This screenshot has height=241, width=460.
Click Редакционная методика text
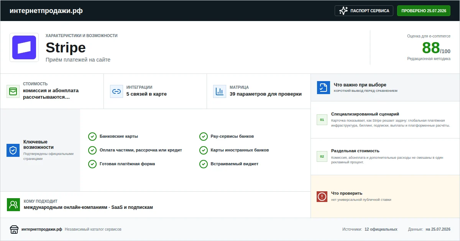[x=429, y=59]
